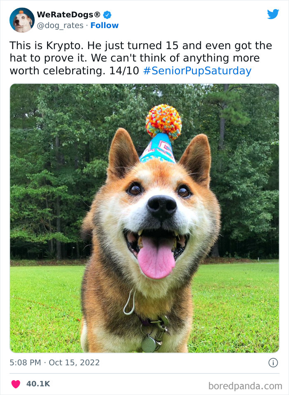Follow the dog_rates account
Viewport: 289px width, 395px height.
tap(104, 26)
